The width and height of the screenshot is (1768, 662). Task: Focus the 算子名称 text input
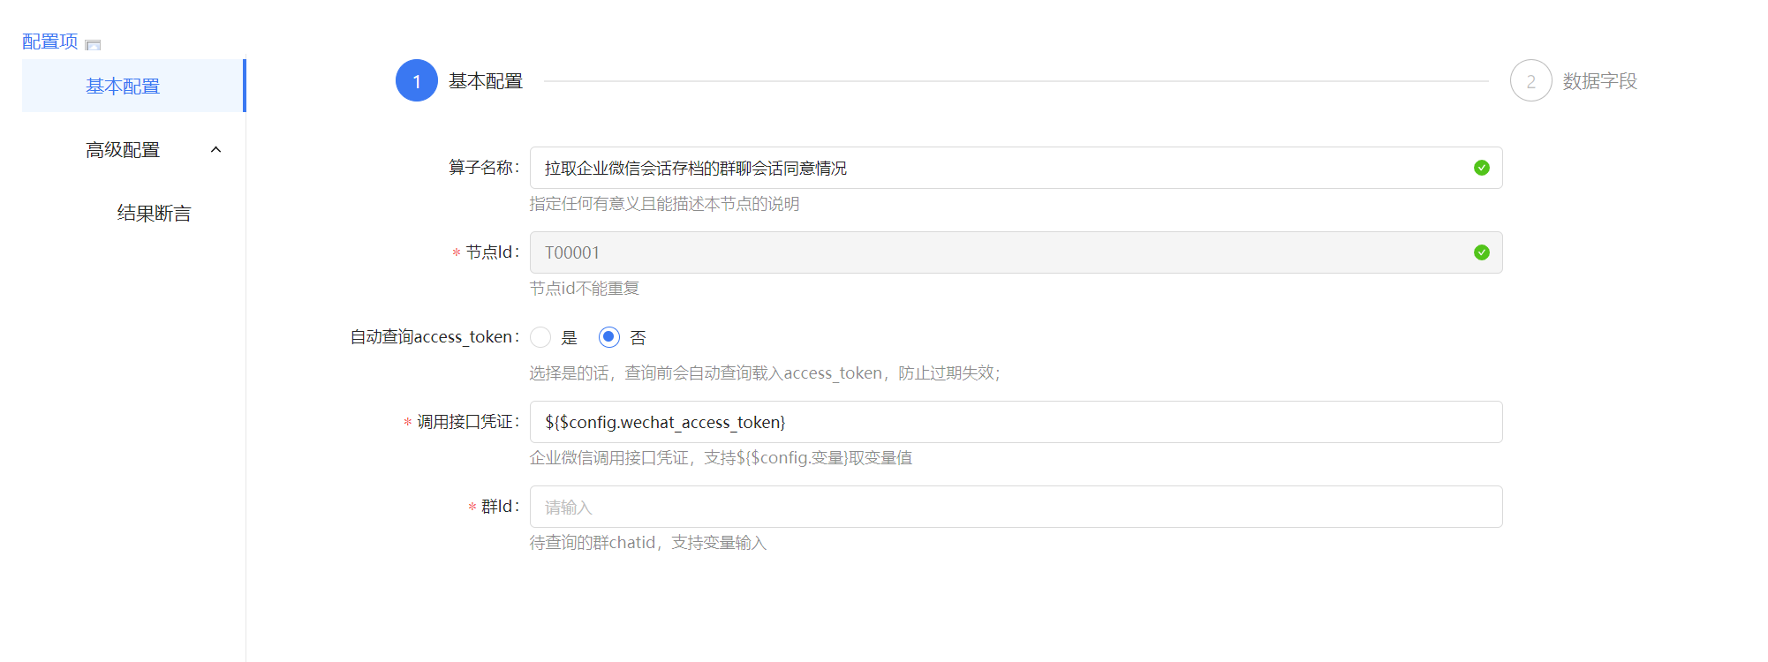coord(998,168)
